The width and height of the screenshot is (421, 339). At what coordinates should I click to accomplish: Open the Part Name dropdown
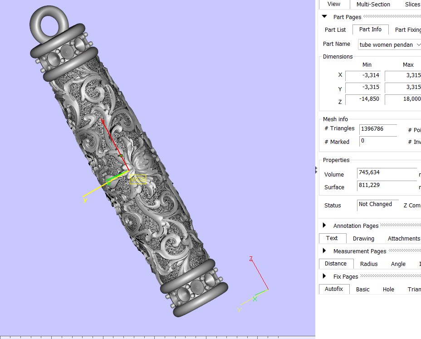[x=389, y=44]
